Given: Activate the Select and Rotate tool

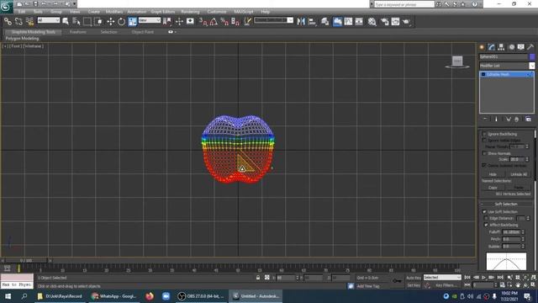Looking at the screenshot, I should (121, 22).
